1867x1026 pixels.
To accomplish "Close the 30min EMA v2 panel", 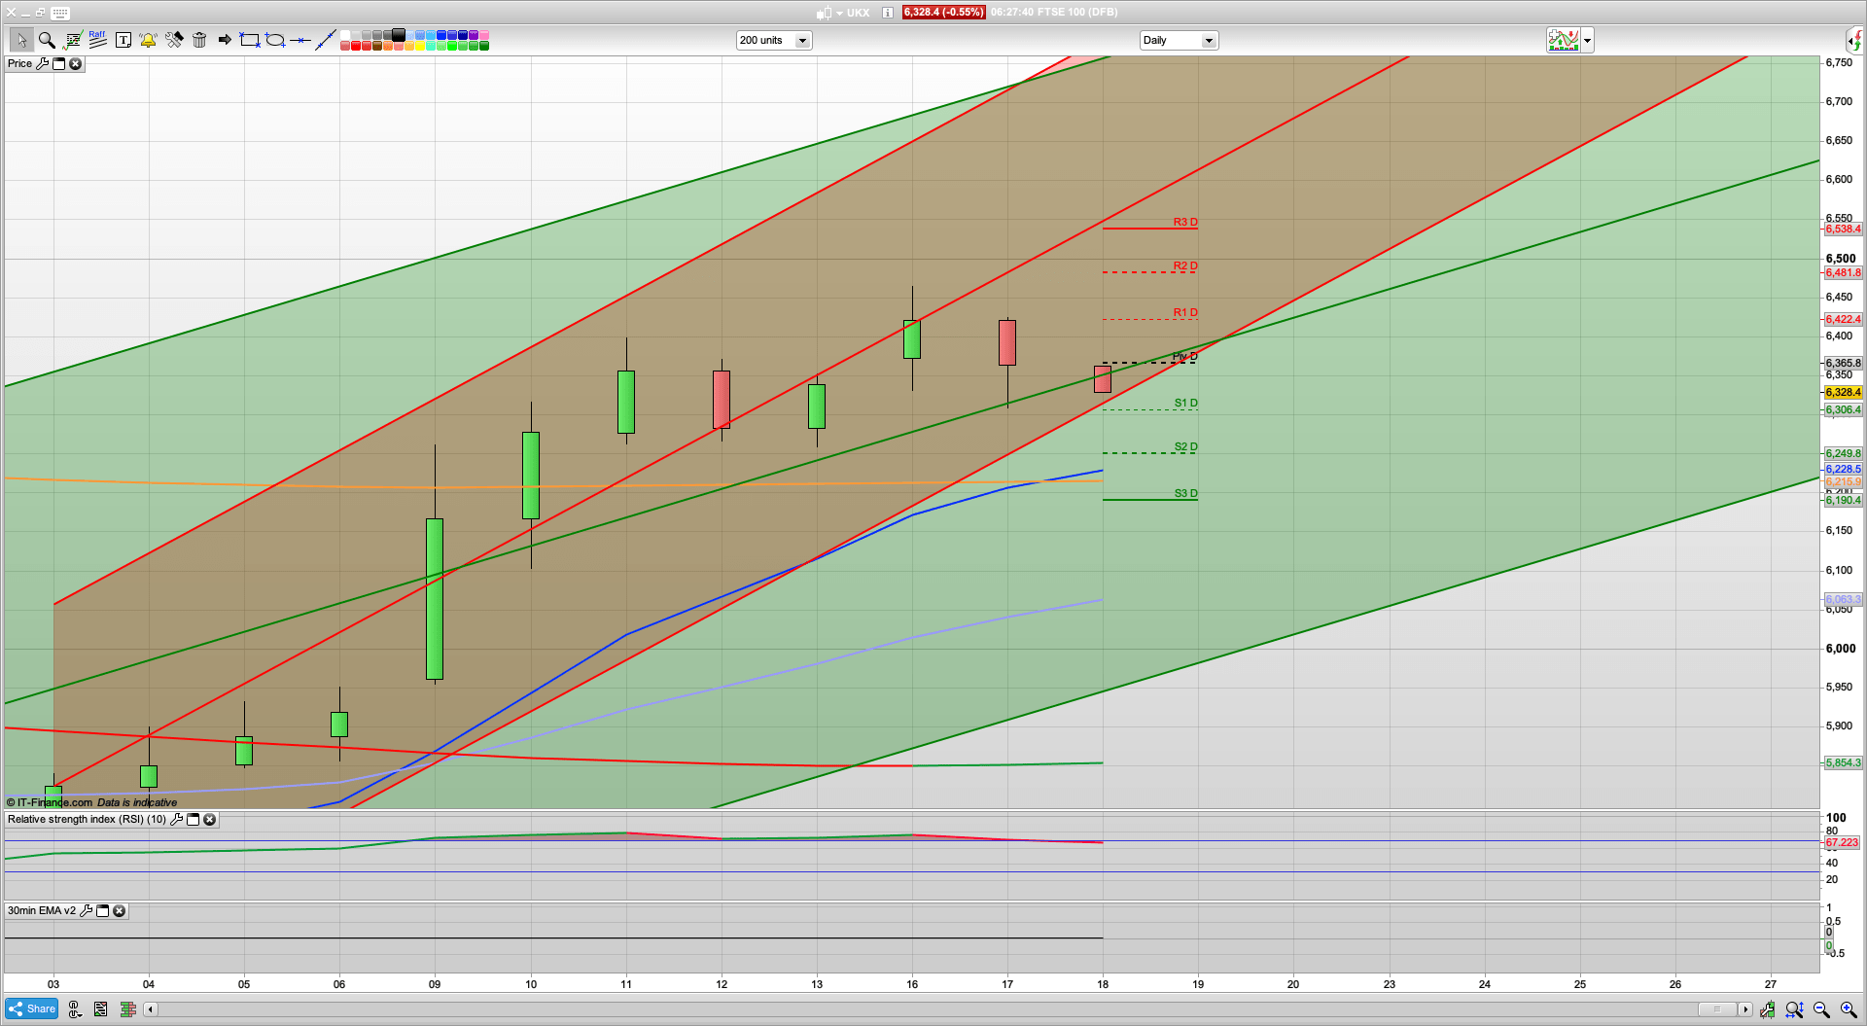I will click(119, 910).
